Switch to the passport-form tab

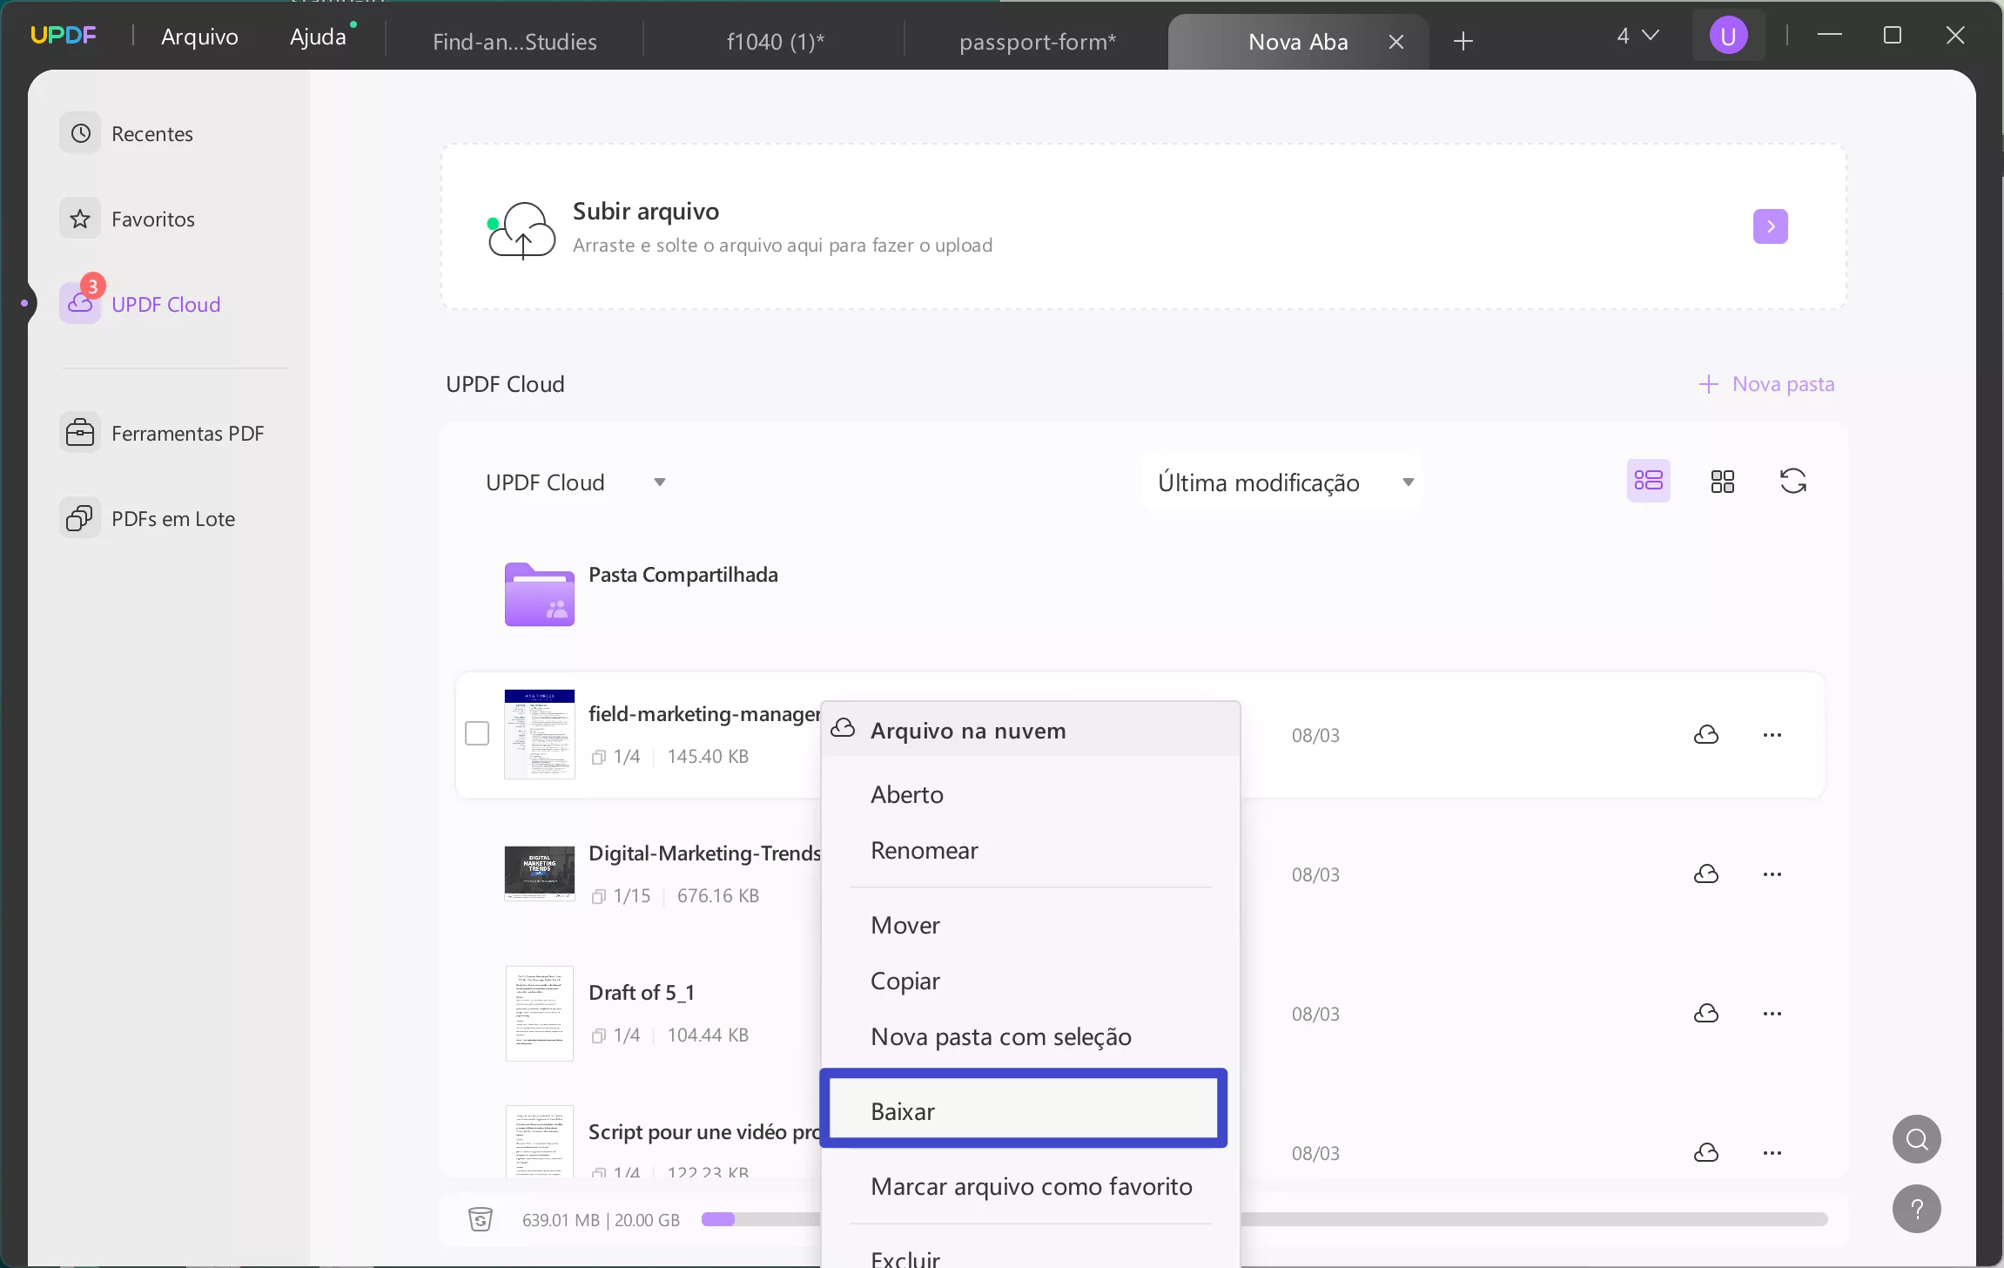(x=1038, y=40)
